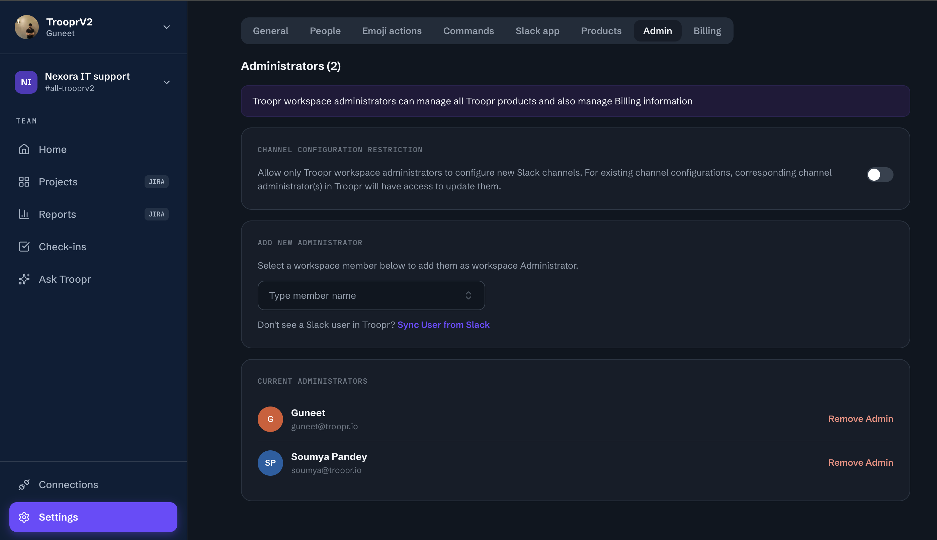Expand the Nexora IT support chevron
The height and width of the screenshot is (540, 937).
pyautogui.click(x=167, y=82)
